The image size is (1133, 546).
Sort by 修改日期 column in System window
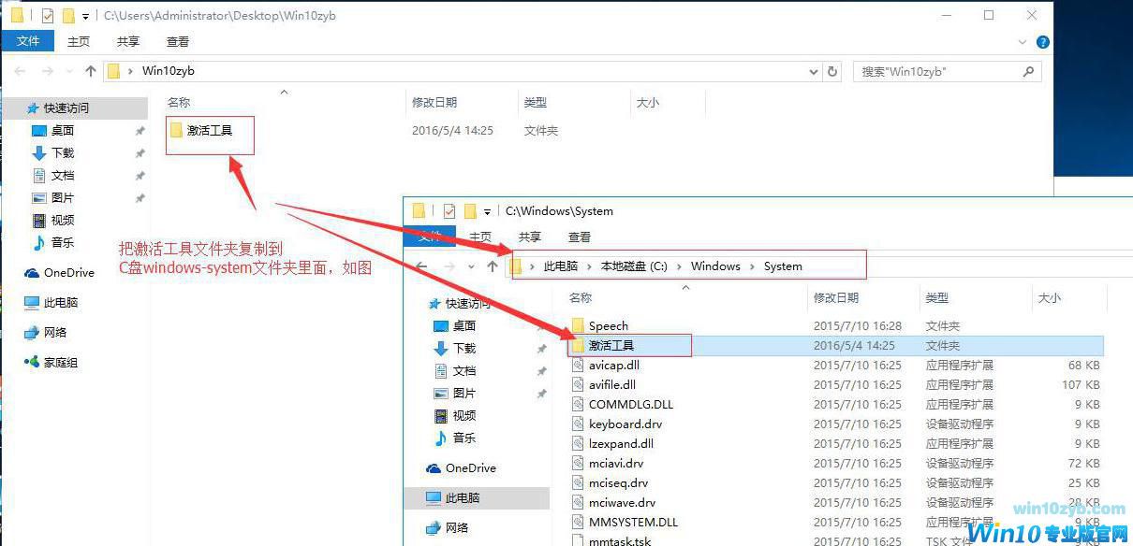tap(835, 297)
